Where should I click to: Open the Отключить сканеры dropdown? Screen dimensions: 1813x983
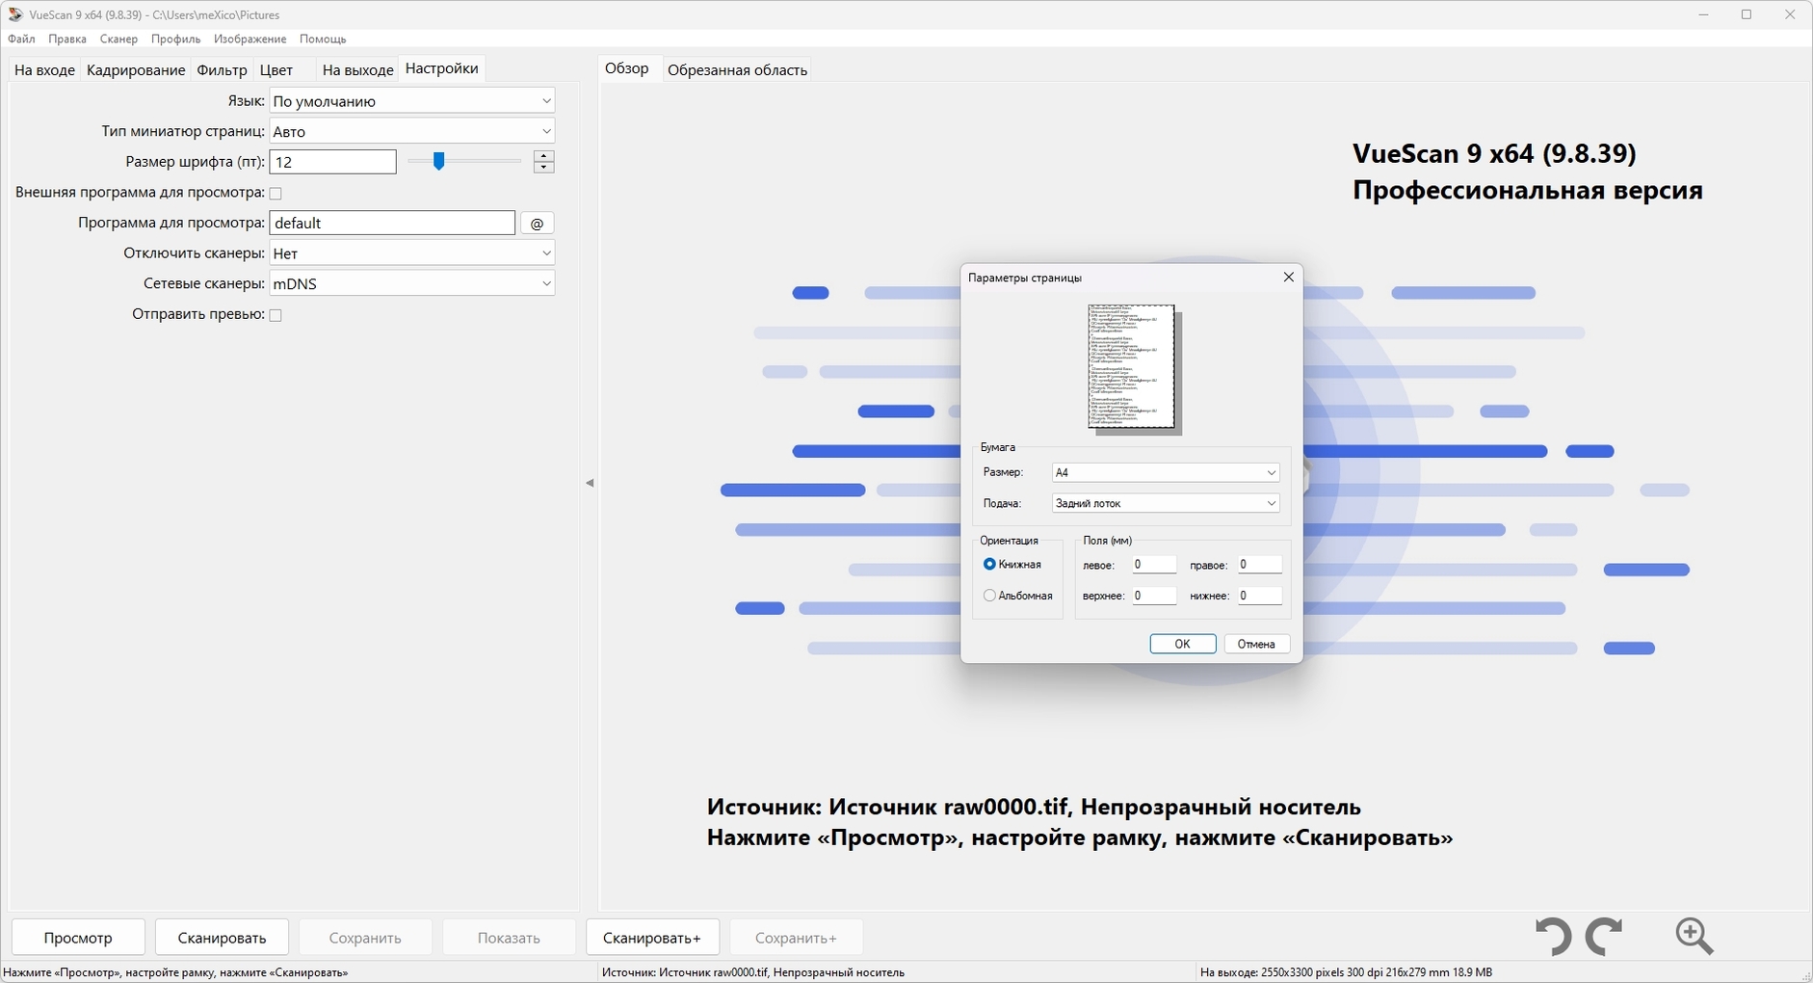pyautogui.click(x=412, y=253)
